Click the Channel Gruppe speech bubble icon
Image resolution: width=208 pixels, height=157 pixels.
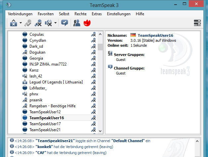coord(110,67)
